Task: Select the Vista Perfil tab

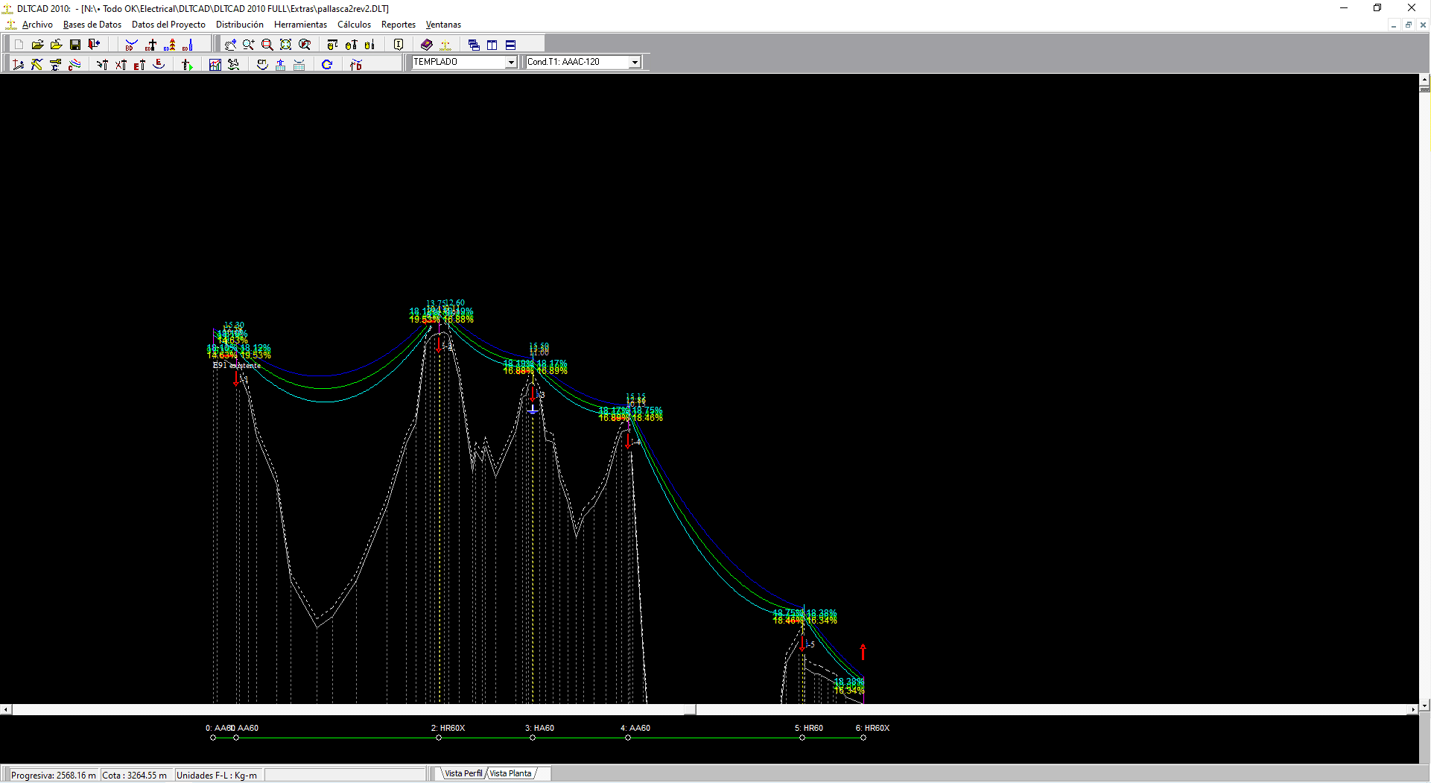Action: 463,773
